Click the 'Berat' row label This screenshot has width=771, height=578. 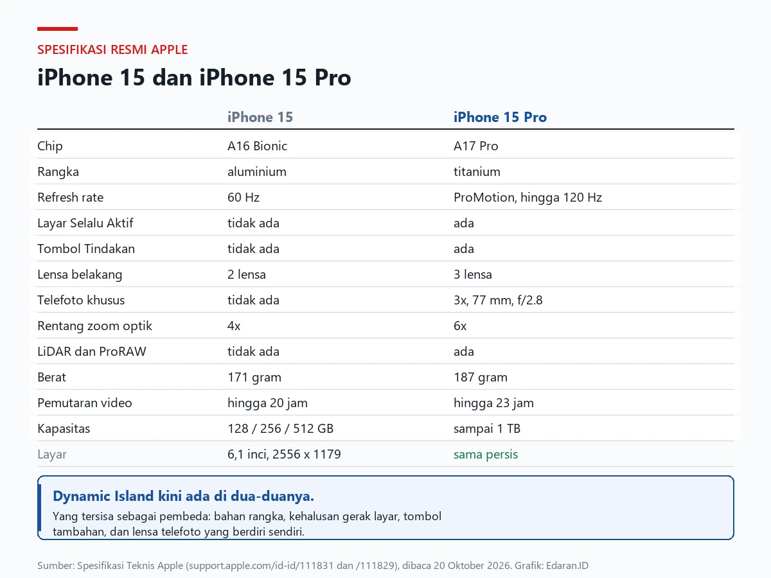point(51,377)
